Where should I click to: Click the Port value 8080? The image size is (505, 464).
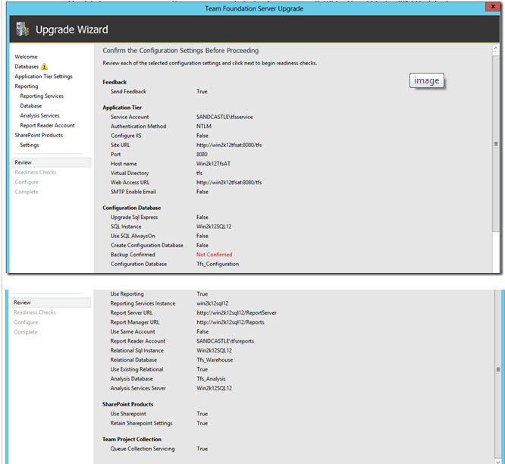pyautogui.click(x=202, y=155)
